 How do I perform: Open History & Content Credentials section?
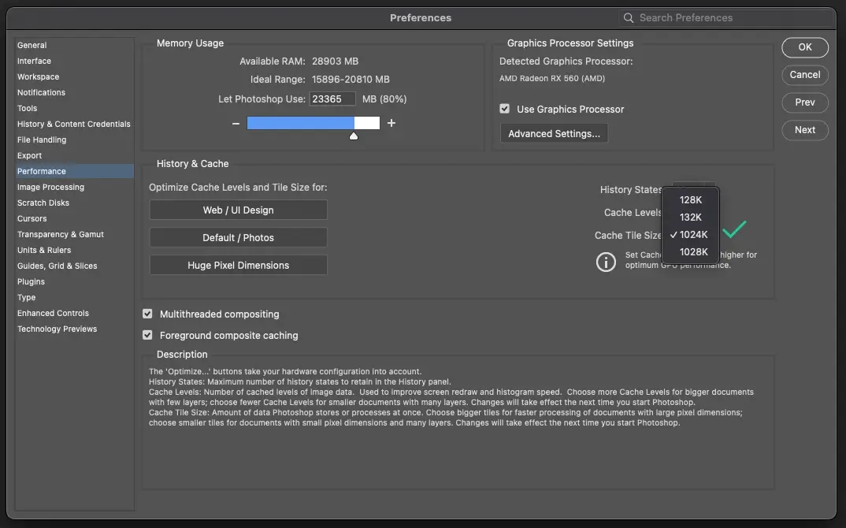pos(75,124)
